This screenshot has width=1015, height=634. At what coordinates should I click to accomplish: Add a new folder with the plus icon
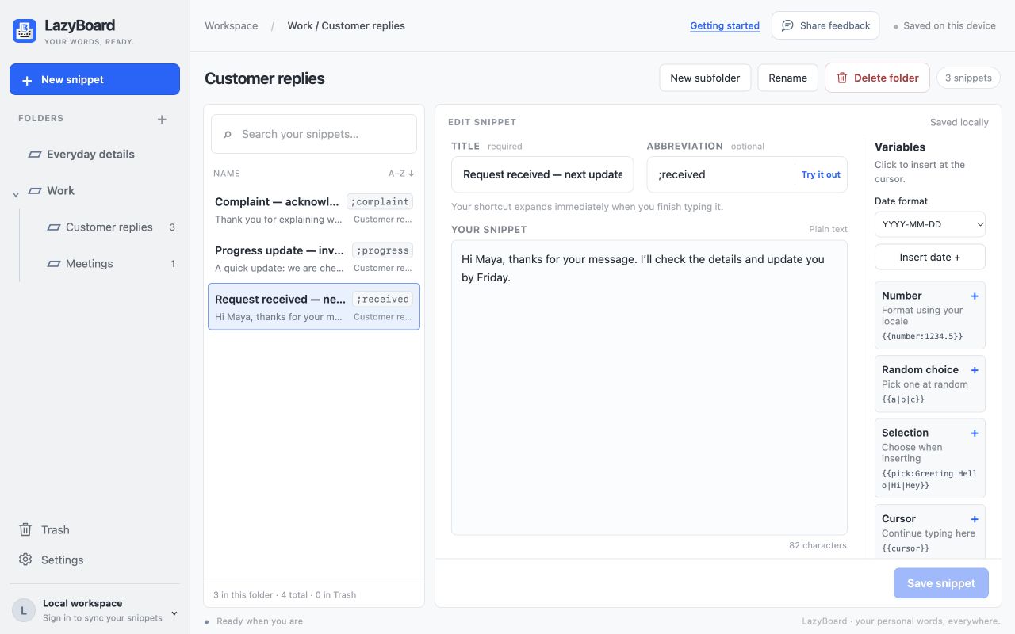tap(162, 119)
